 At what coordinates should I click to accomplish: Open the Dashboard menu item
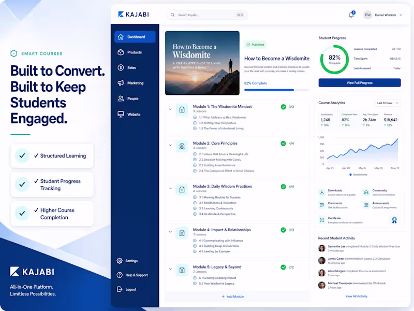(x=135, y=37)
